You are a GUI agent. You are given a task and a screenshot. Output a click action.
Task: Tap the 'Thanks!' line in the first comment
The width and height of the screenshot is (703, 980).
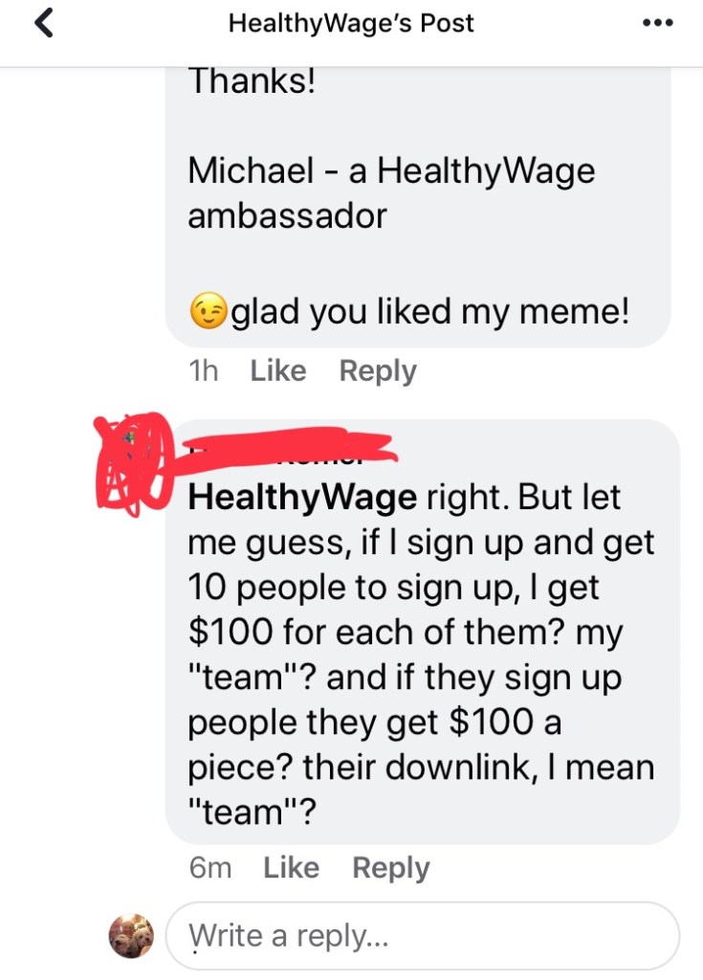[x=252, y=81]
